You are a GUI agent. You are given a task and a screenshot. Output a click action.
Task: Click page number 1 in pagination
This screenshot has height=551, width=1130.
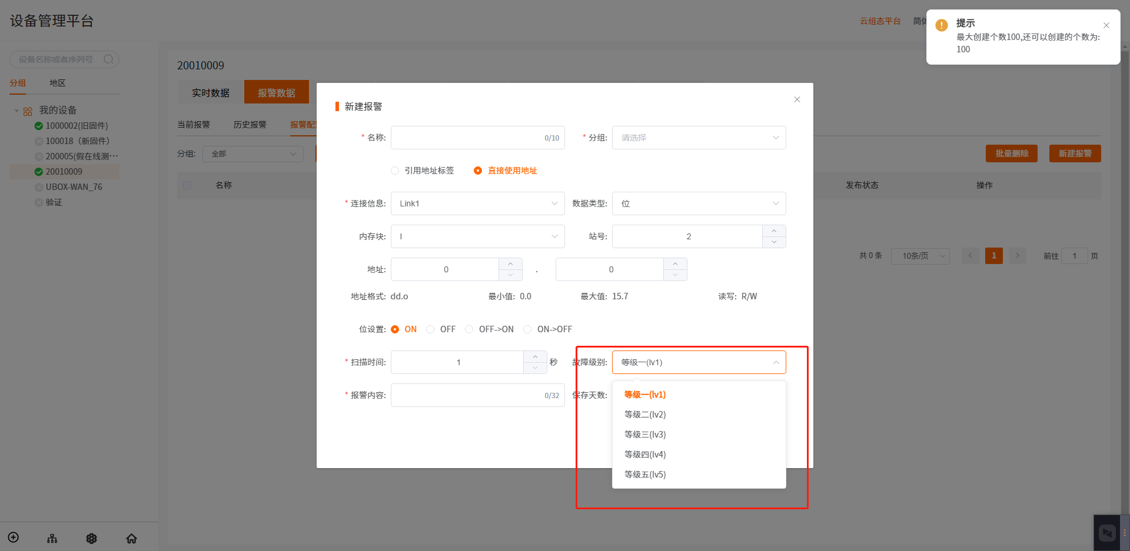(994, 256)
